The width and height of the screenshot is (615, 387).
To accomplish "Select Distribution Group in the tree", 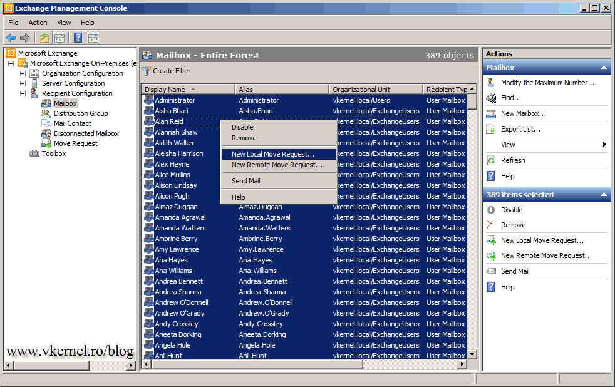I will coord(81,113).
